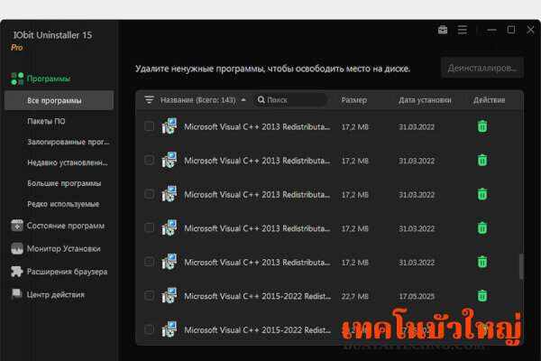Click installer icon of first Visual C++ 2013 row
This screenshot has width=541, height=361.
(x=170, y=126)
